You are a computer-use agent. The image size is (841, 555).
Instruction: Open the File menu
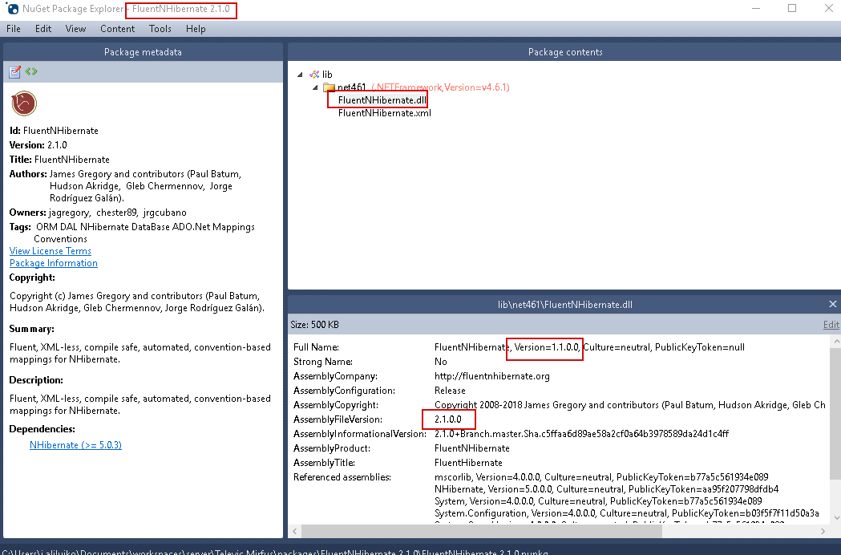click(x=14, y=29)
